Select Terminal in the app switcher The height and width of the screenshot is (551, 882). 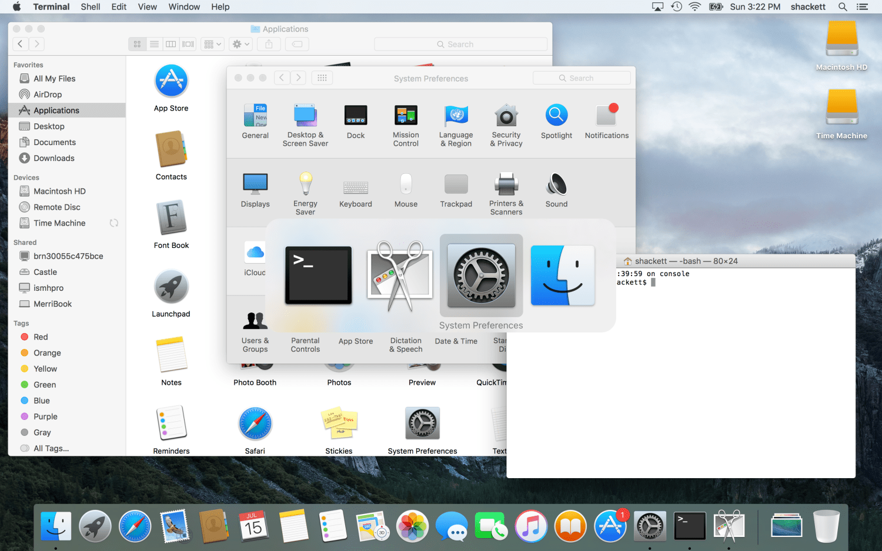click(x=319, y=275)
